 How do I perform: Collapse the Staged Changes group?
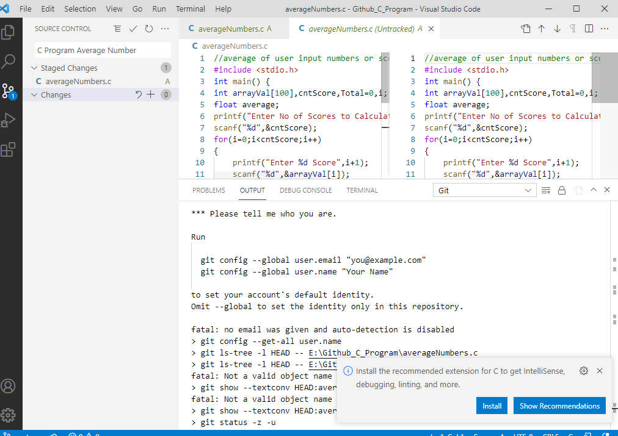(x=34, y=68)
